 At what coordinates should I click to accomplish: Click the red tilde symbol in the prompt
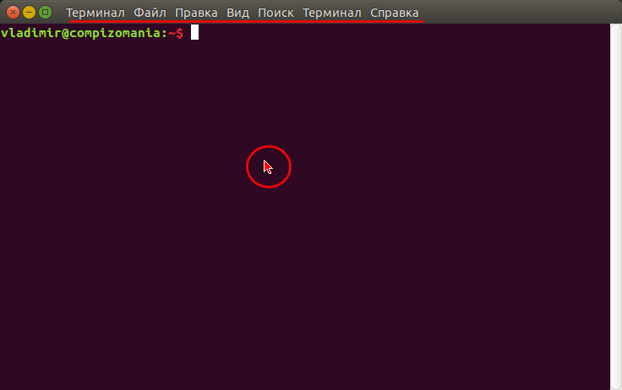point(172,33)
